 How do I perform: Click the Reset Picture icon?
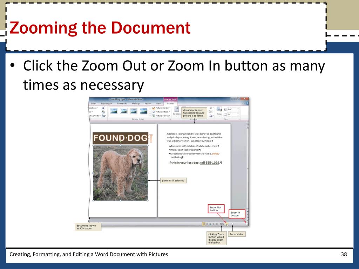[x=104, y=116]
